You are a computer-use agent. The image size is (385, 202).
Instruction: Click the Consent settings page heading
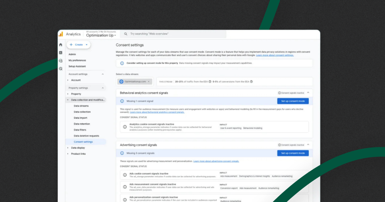click(x=130, y=45)
